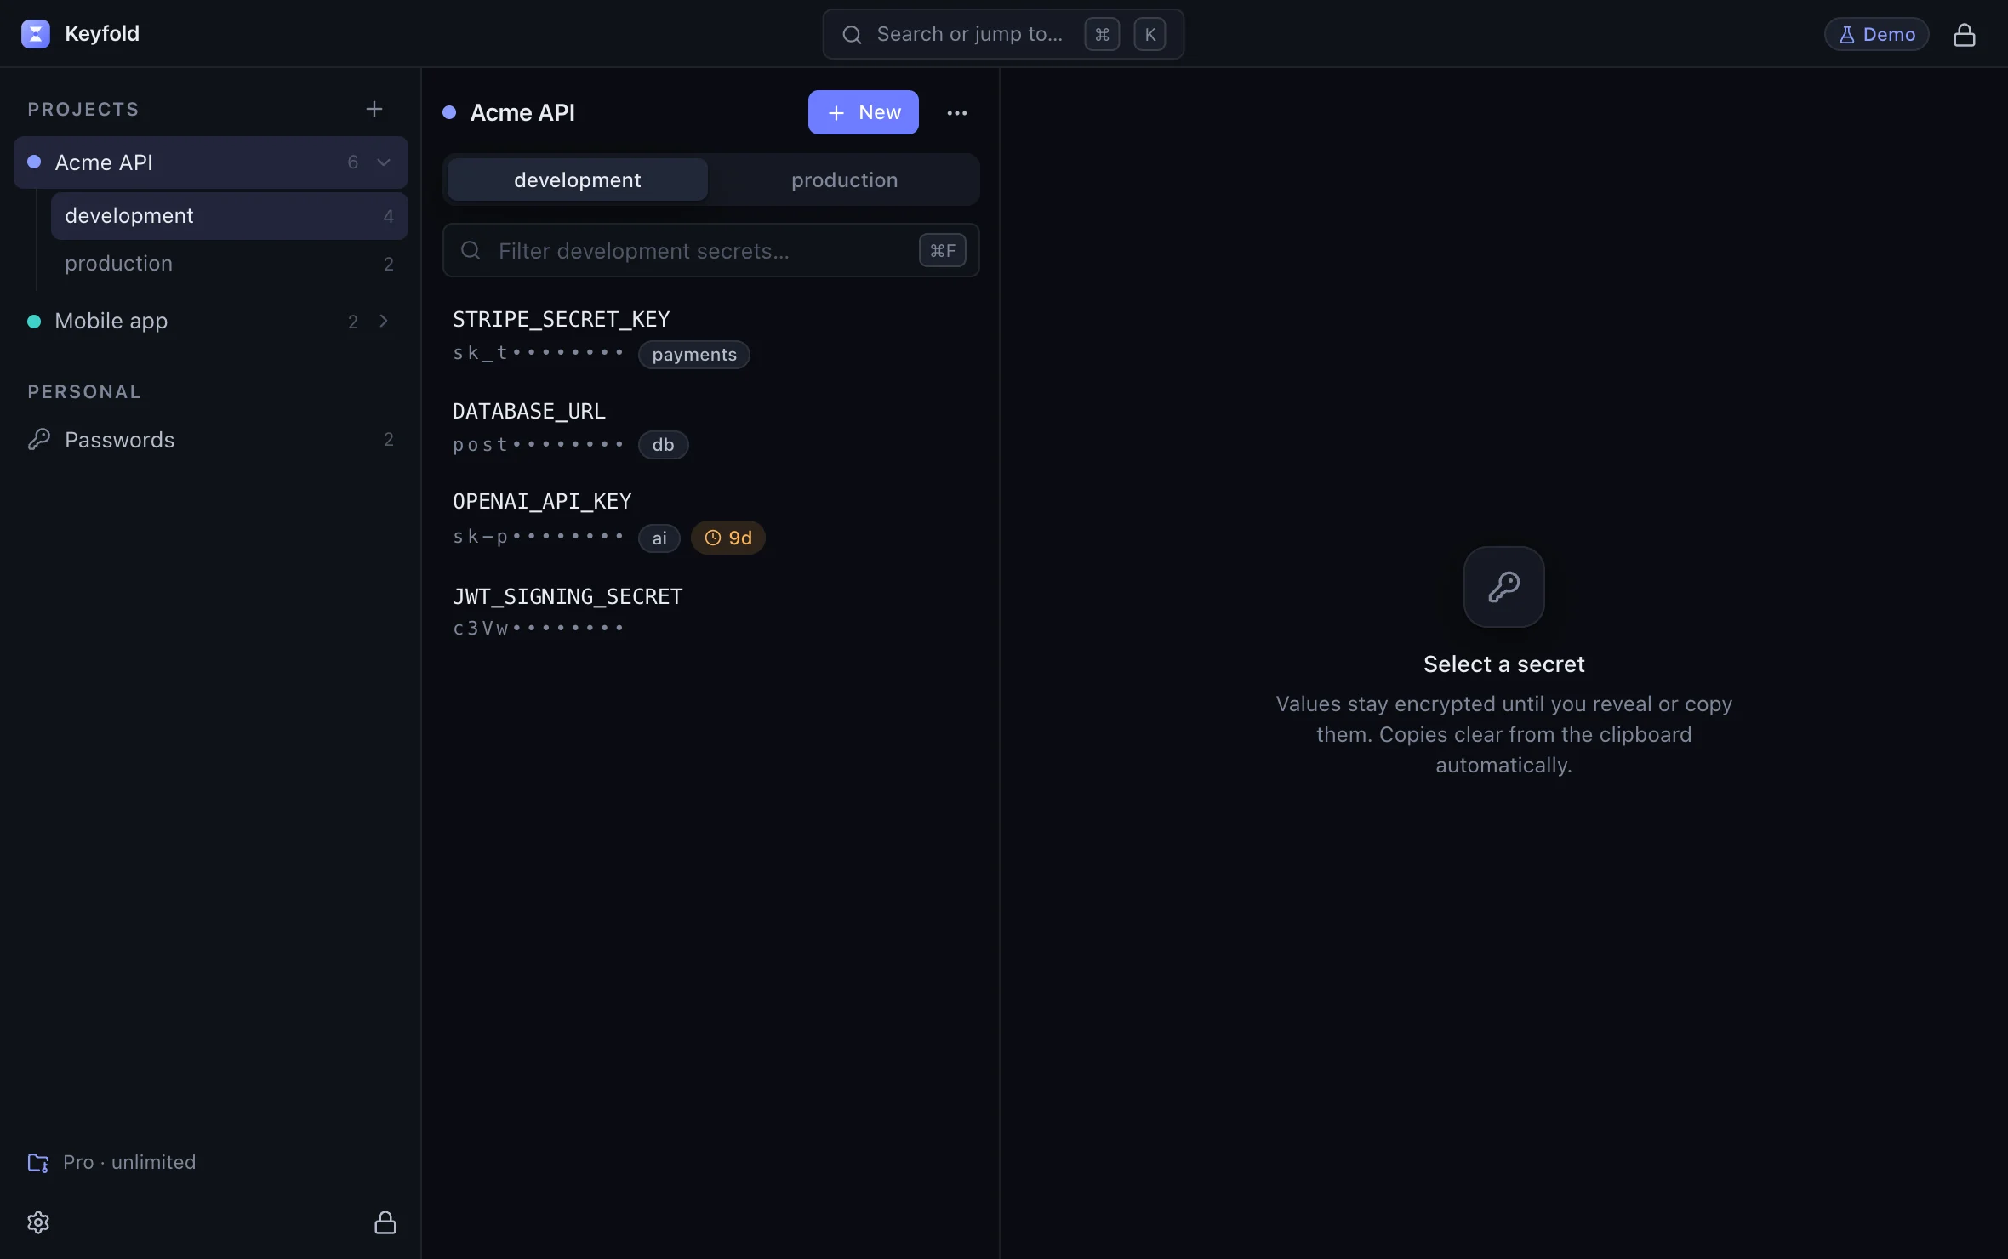Open the Search or jump to field

tap(1003, 34)
